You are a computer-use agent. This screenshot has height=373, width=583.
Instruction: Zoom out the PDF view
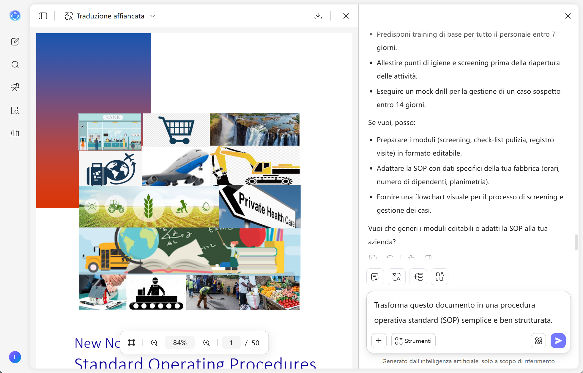pyautogui.click(x=154, y=343)
